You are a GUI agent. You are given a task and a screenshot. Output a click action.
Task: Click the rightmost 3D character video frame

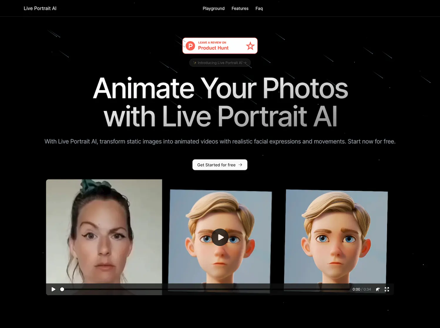tap(336, 235)
